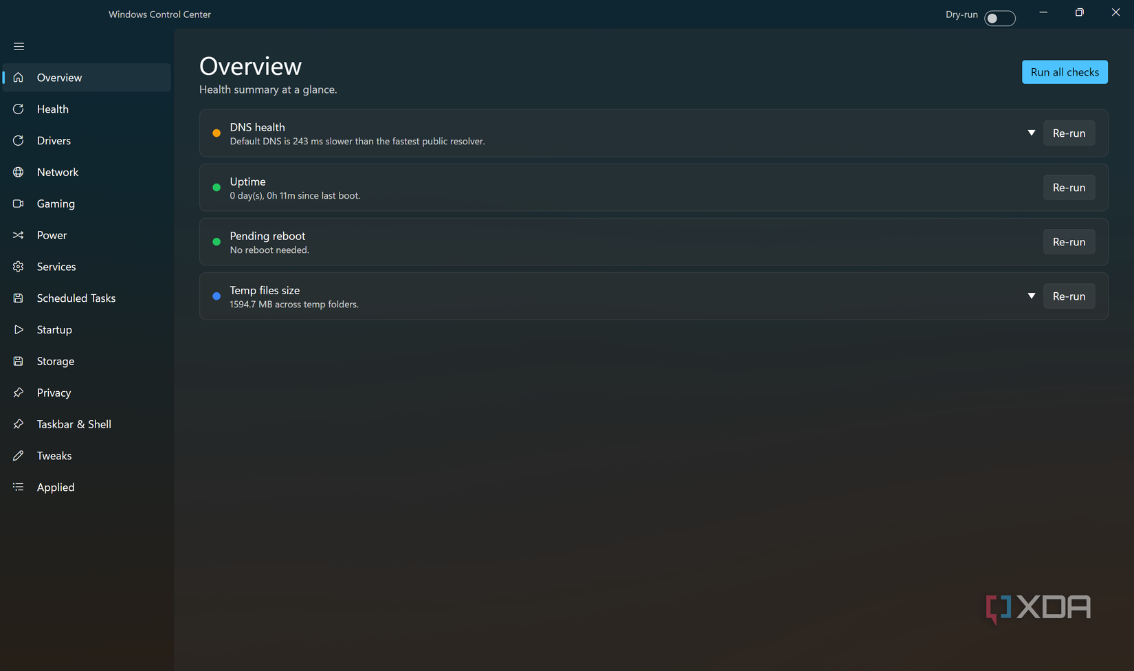Expand the Temp files size details arrow
1134x671 pixels.
pos(1032,296)
